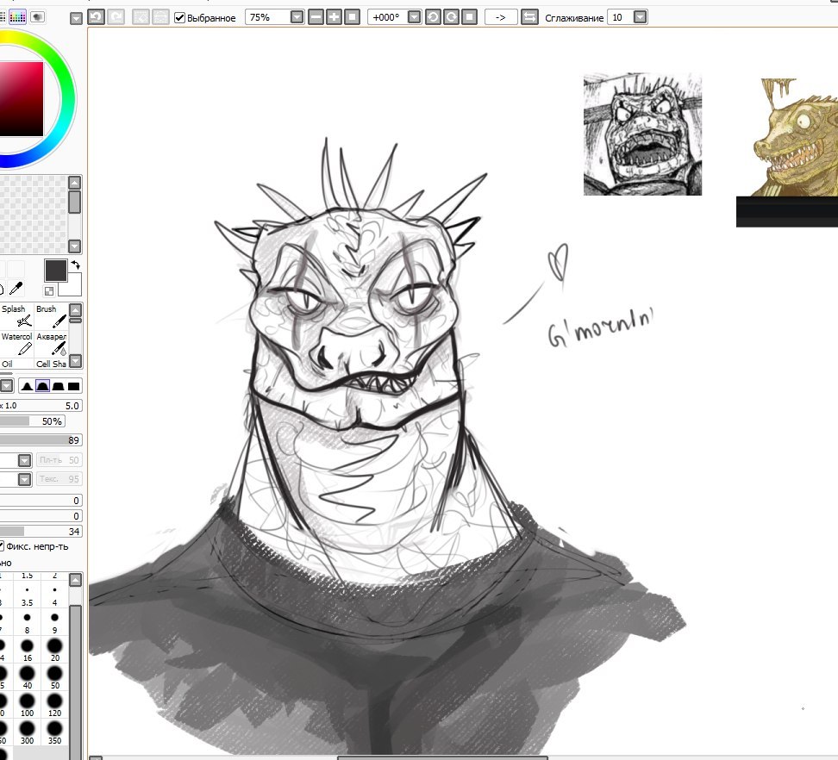This screenshot has width=838, height=760.
Task: Toggle the Фикс. непр-ть checkbox
Action: point(2,545)
